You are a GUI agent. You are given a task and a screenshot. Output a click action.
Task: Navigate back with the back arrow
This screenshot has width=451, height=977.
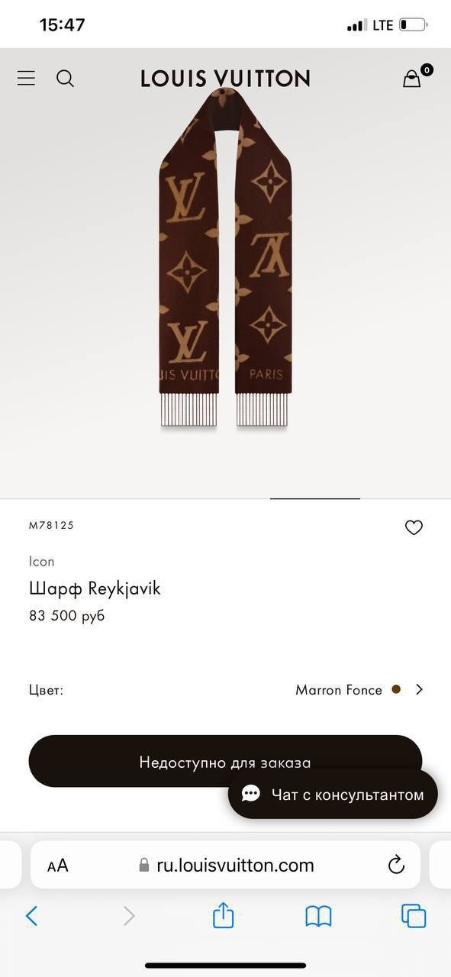coord(32,914)
